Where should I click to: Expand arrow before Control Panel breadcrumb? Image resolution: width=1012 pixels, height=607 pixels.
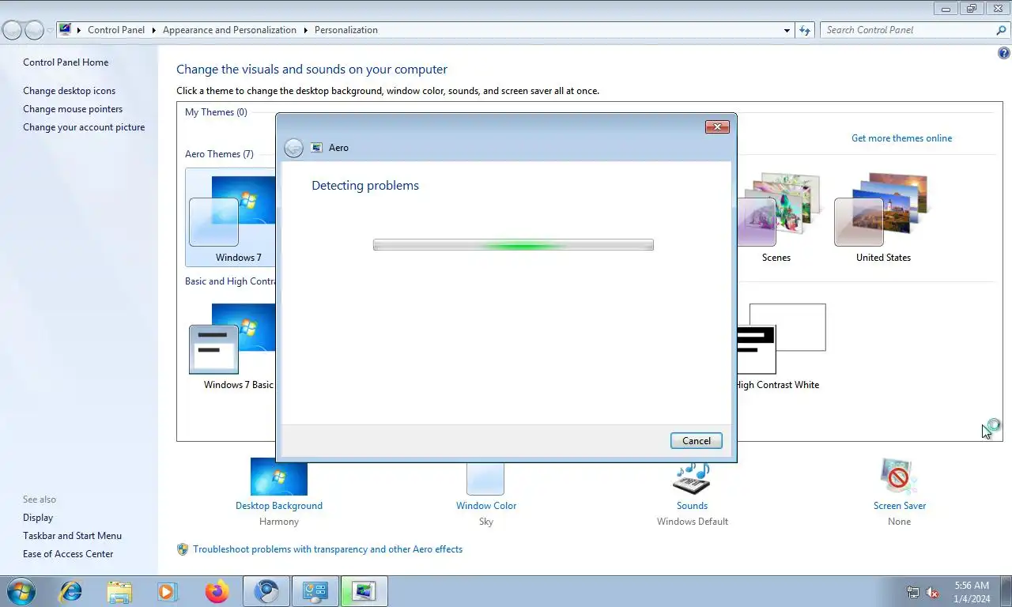[x=79, y=30]
